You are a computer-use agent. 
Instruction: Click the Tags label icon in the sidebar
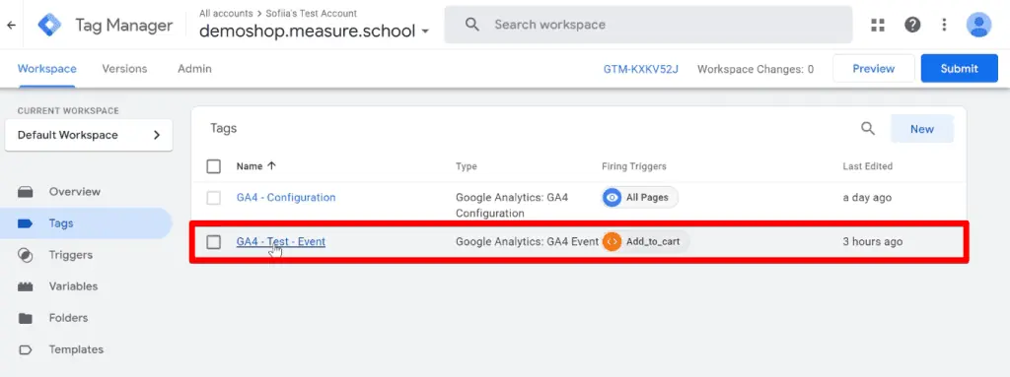(x=25, y=223)
